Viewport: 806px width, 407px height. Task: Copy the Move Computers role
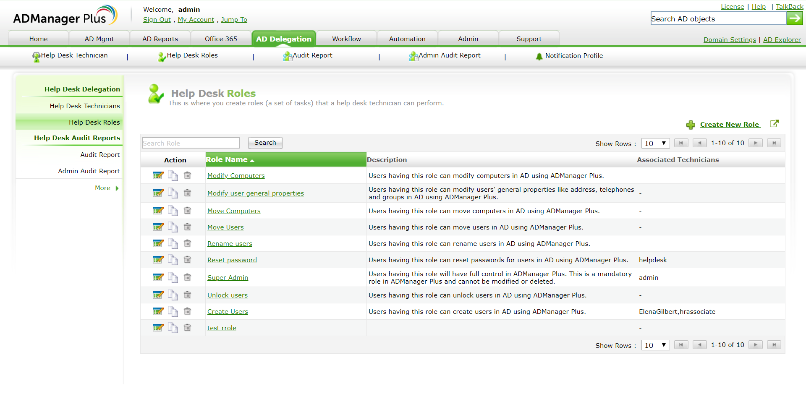pyautogui.click(x=173, y=211)
